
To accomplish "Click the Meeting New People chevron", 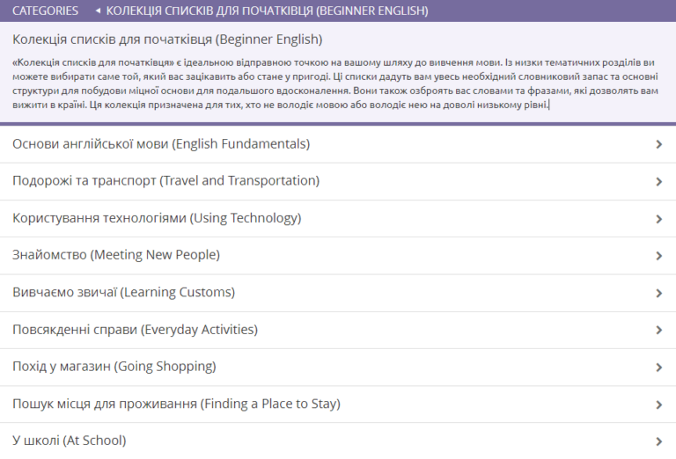I will (x=659, y=256).
